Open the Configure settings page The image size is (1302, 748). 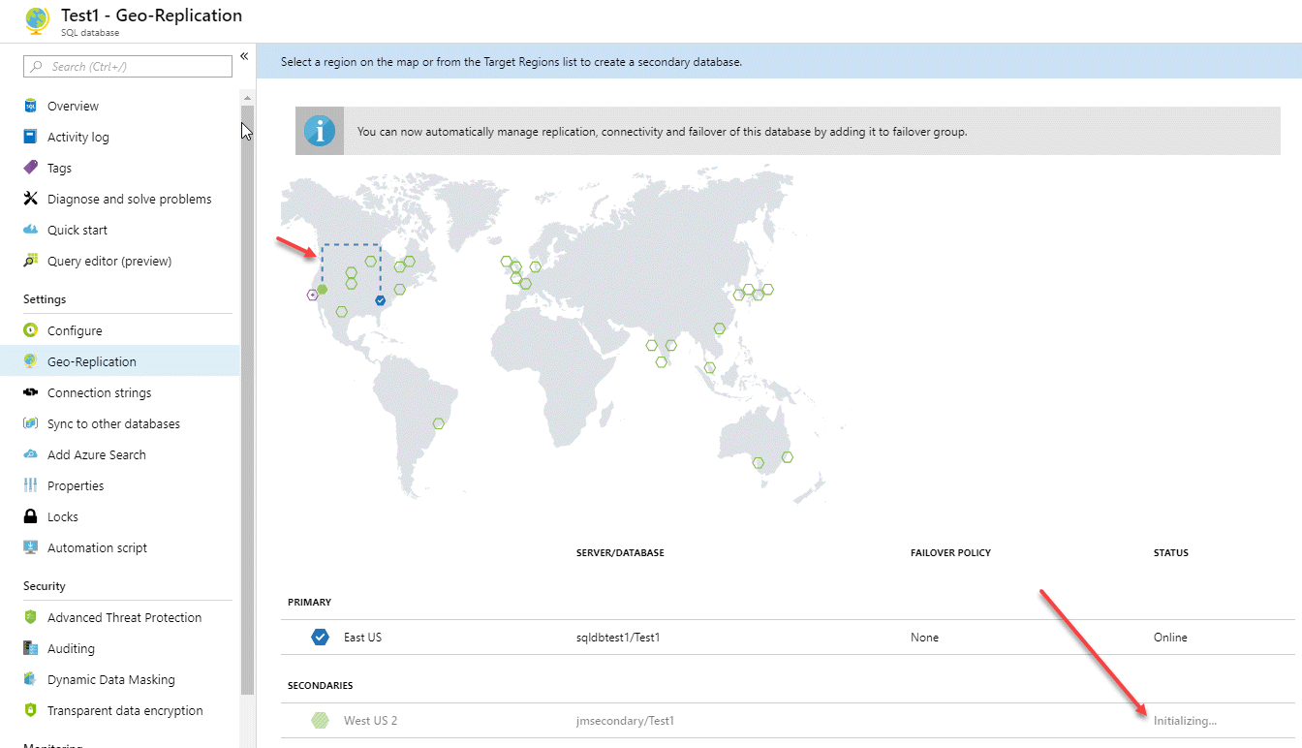[x=75, y=330]
